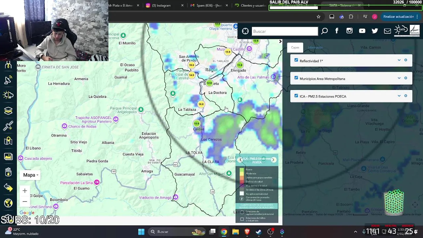
Task: Remove Reflectividad 1° layer circle button
Action: click(x=406, y=60)
